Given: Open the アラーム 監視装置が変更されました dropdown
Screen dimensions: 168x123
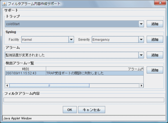Looking at the screenshot, I should click(x=74, y=55).
